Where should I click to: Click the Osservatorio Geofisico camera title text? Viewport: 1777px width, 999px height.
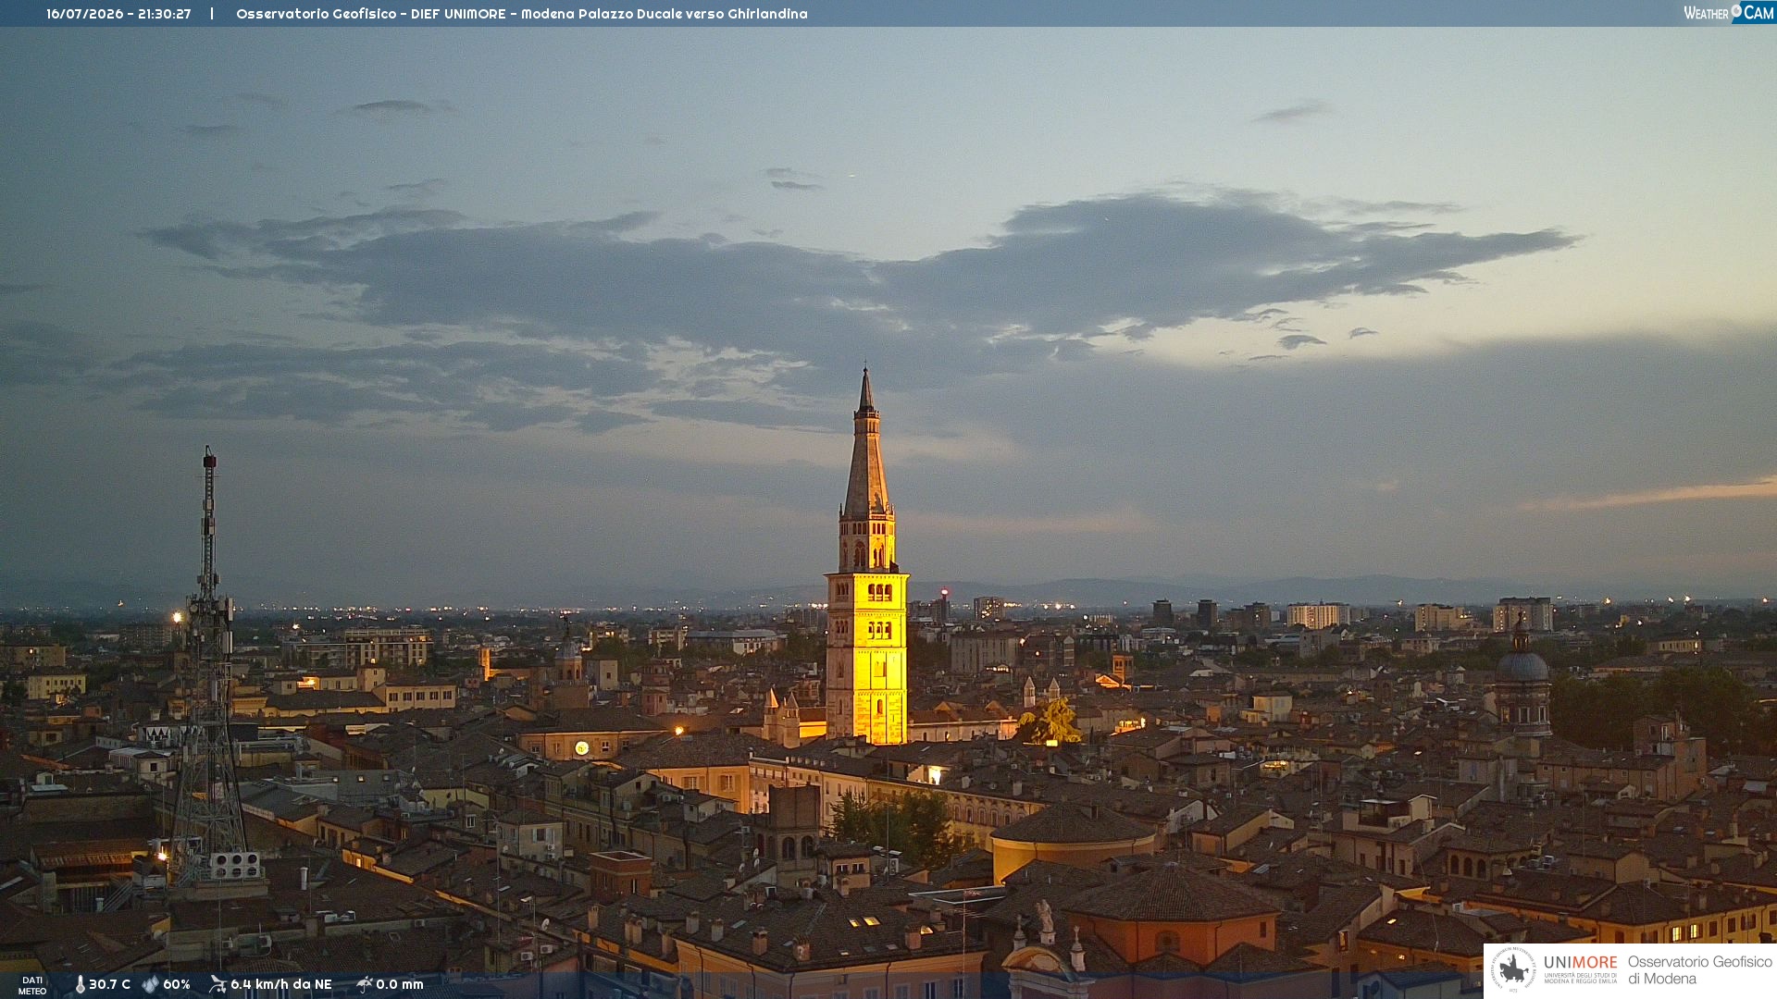point(521,14)
